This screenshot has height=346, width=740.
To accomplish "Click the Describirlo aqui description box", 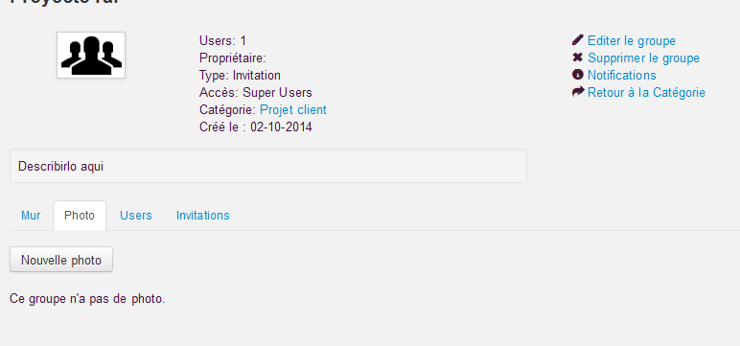I will pyautogui.click(x=268, y=166).
